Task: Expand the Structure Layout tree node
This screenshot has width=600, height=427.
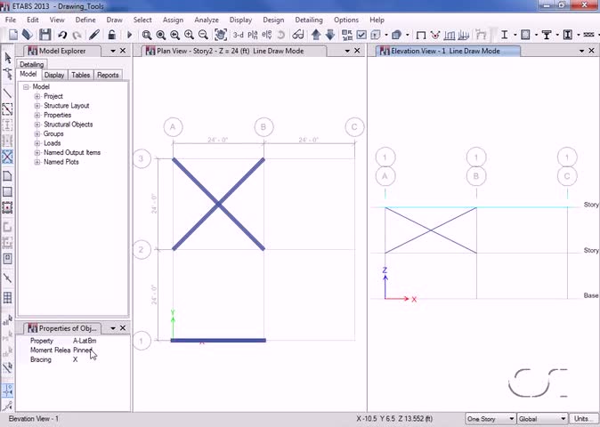Action: point(37,106)
